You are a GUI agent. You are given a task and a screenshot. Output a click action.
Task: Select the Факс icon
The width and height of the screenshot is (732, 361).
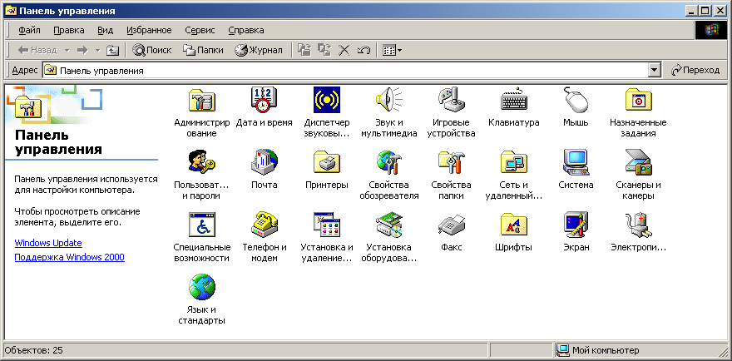pyautogui.click(x=451, y=225)
